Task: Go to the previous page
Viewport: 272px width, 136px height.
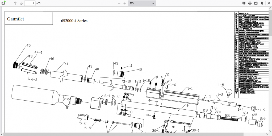Action: [x=15, y=3]
